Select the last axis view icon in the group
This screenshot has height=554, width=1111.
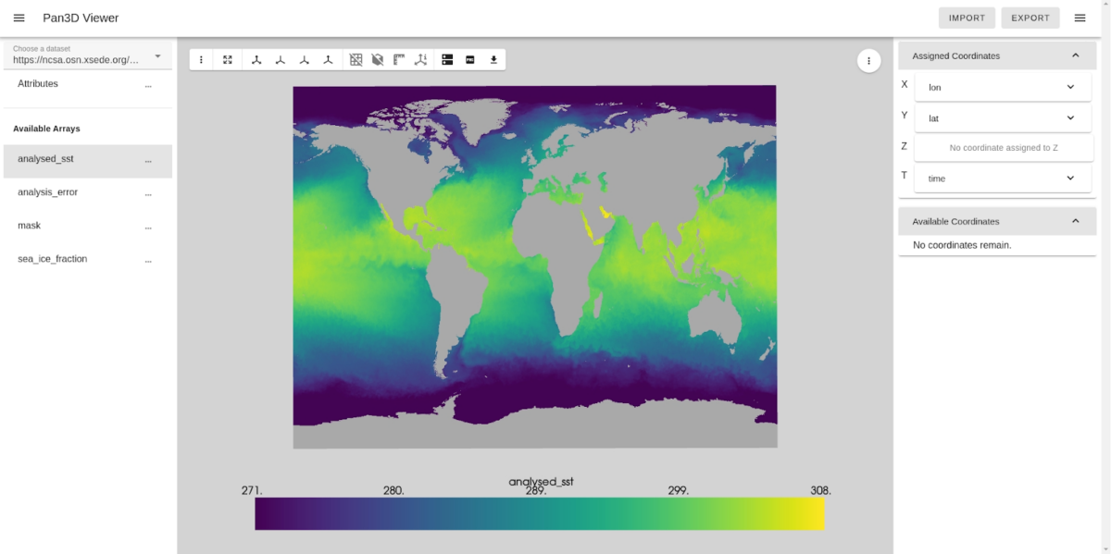(x=329, y=59)
